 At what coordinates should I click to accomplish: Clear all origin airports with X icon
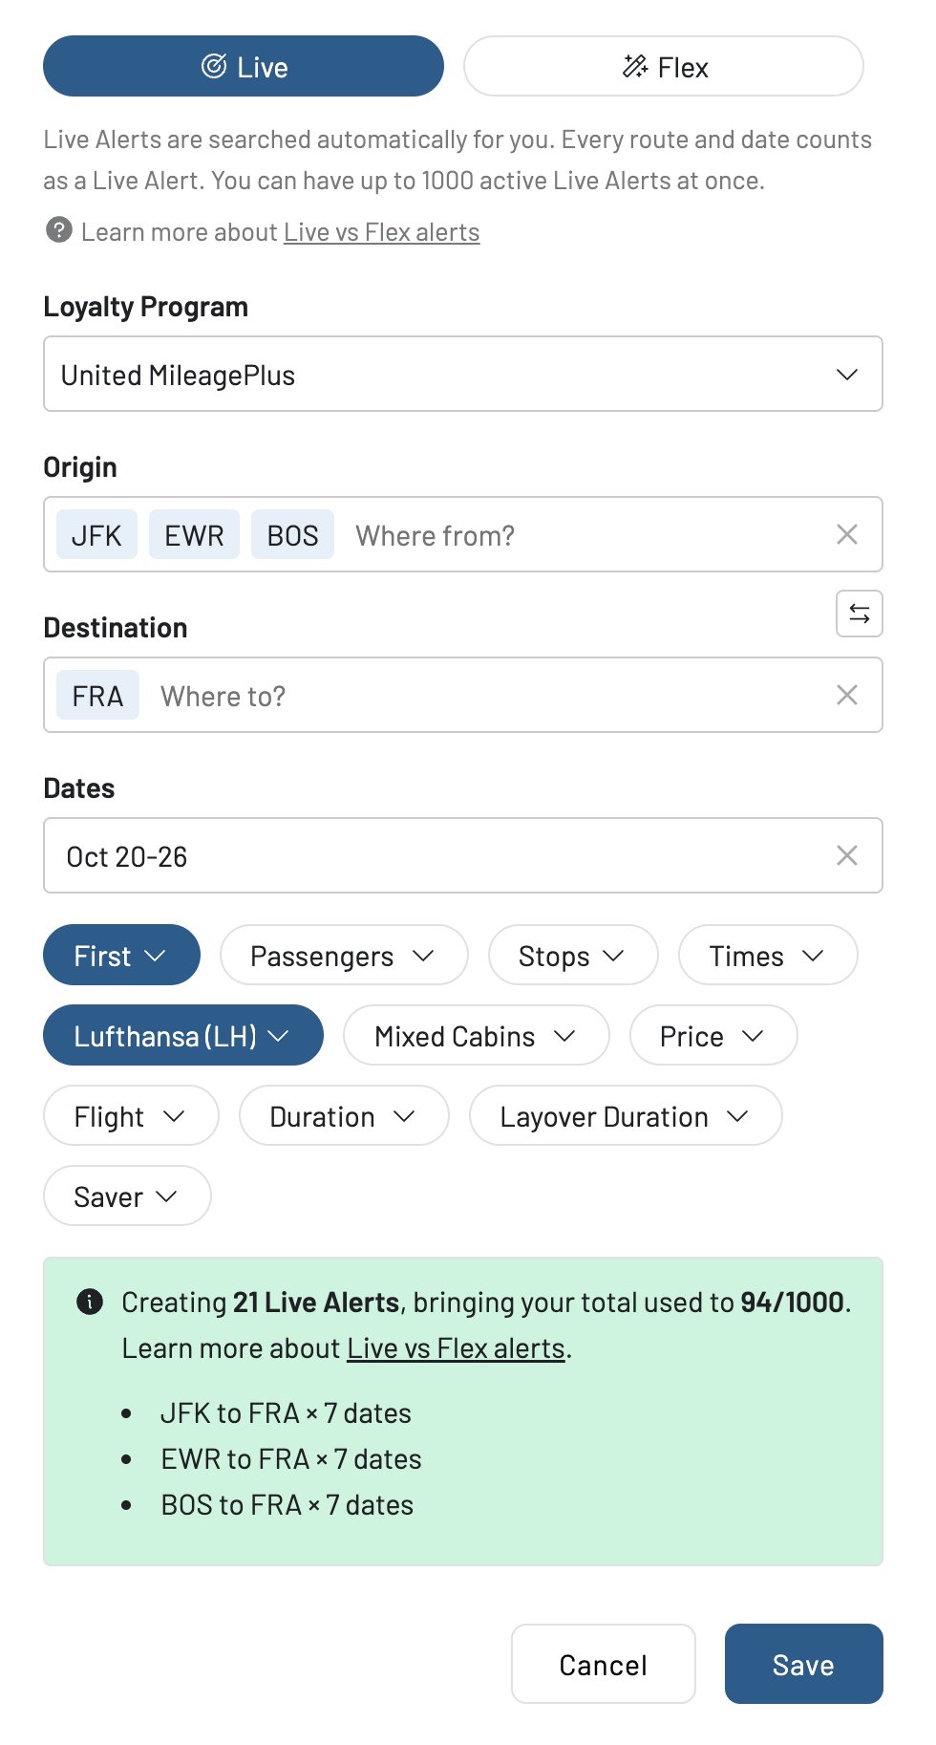pyautogui.click(x=846, y=534)
